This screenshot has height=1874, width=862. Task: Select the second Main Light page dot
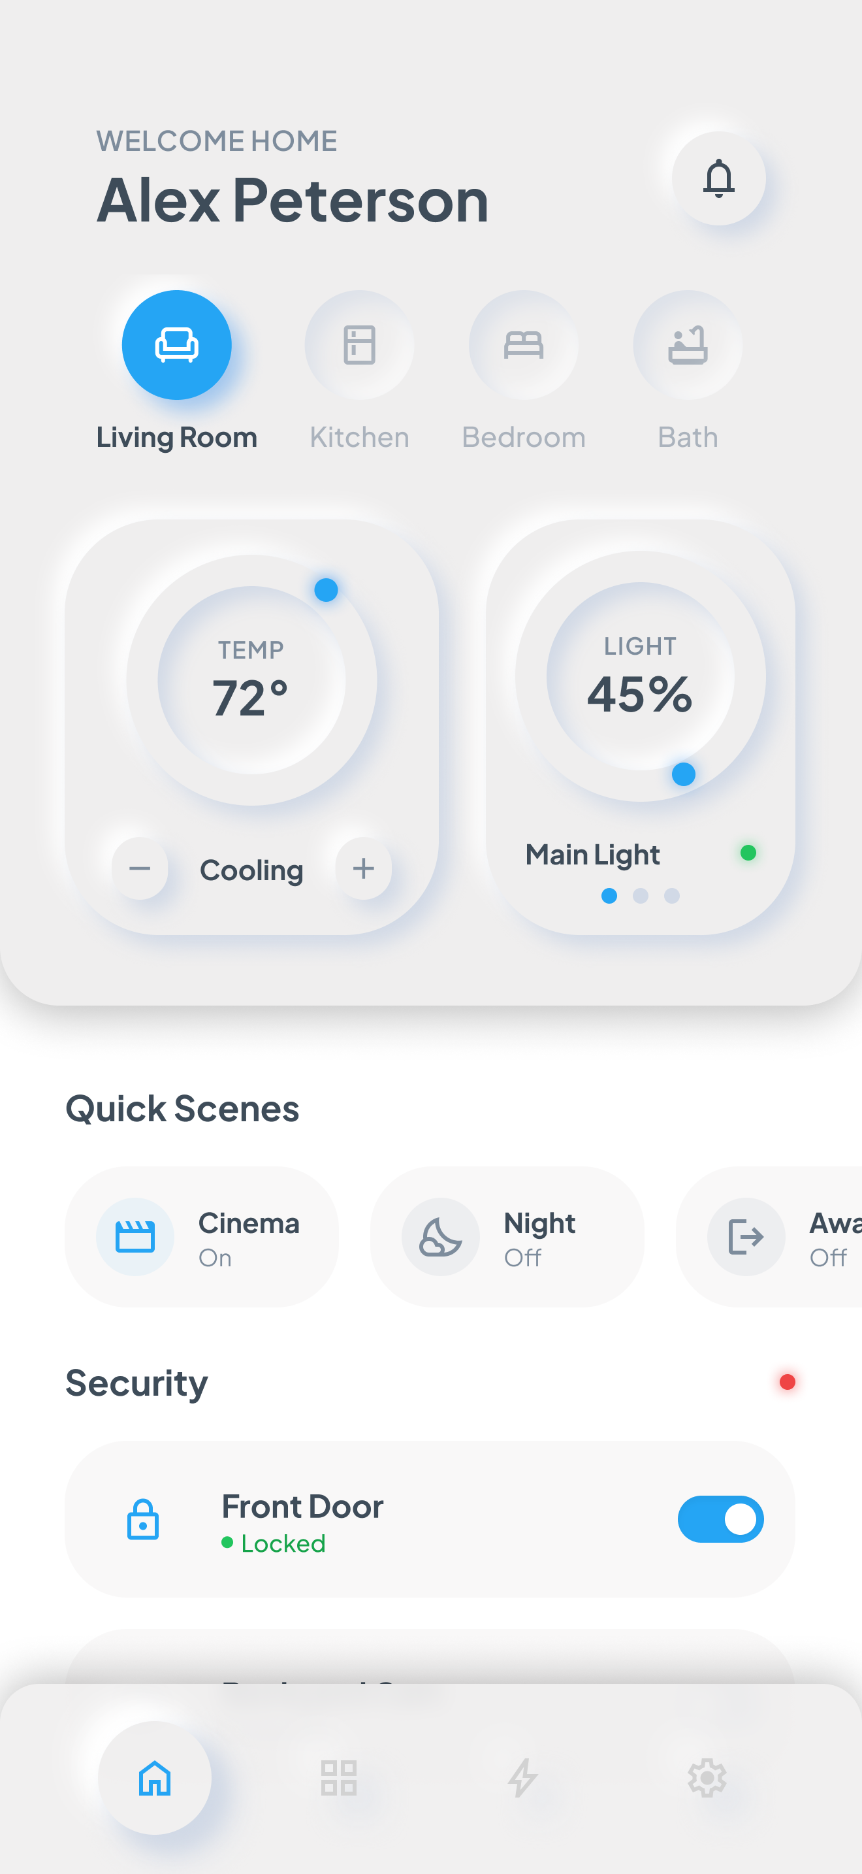(641, 896)
